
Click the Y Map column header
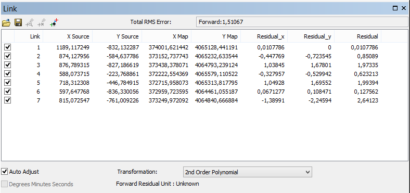216,36
